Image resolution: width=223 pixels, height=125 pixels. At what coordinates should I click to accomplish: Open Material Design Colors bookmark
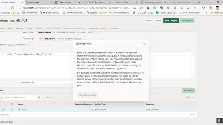[166, 13]
